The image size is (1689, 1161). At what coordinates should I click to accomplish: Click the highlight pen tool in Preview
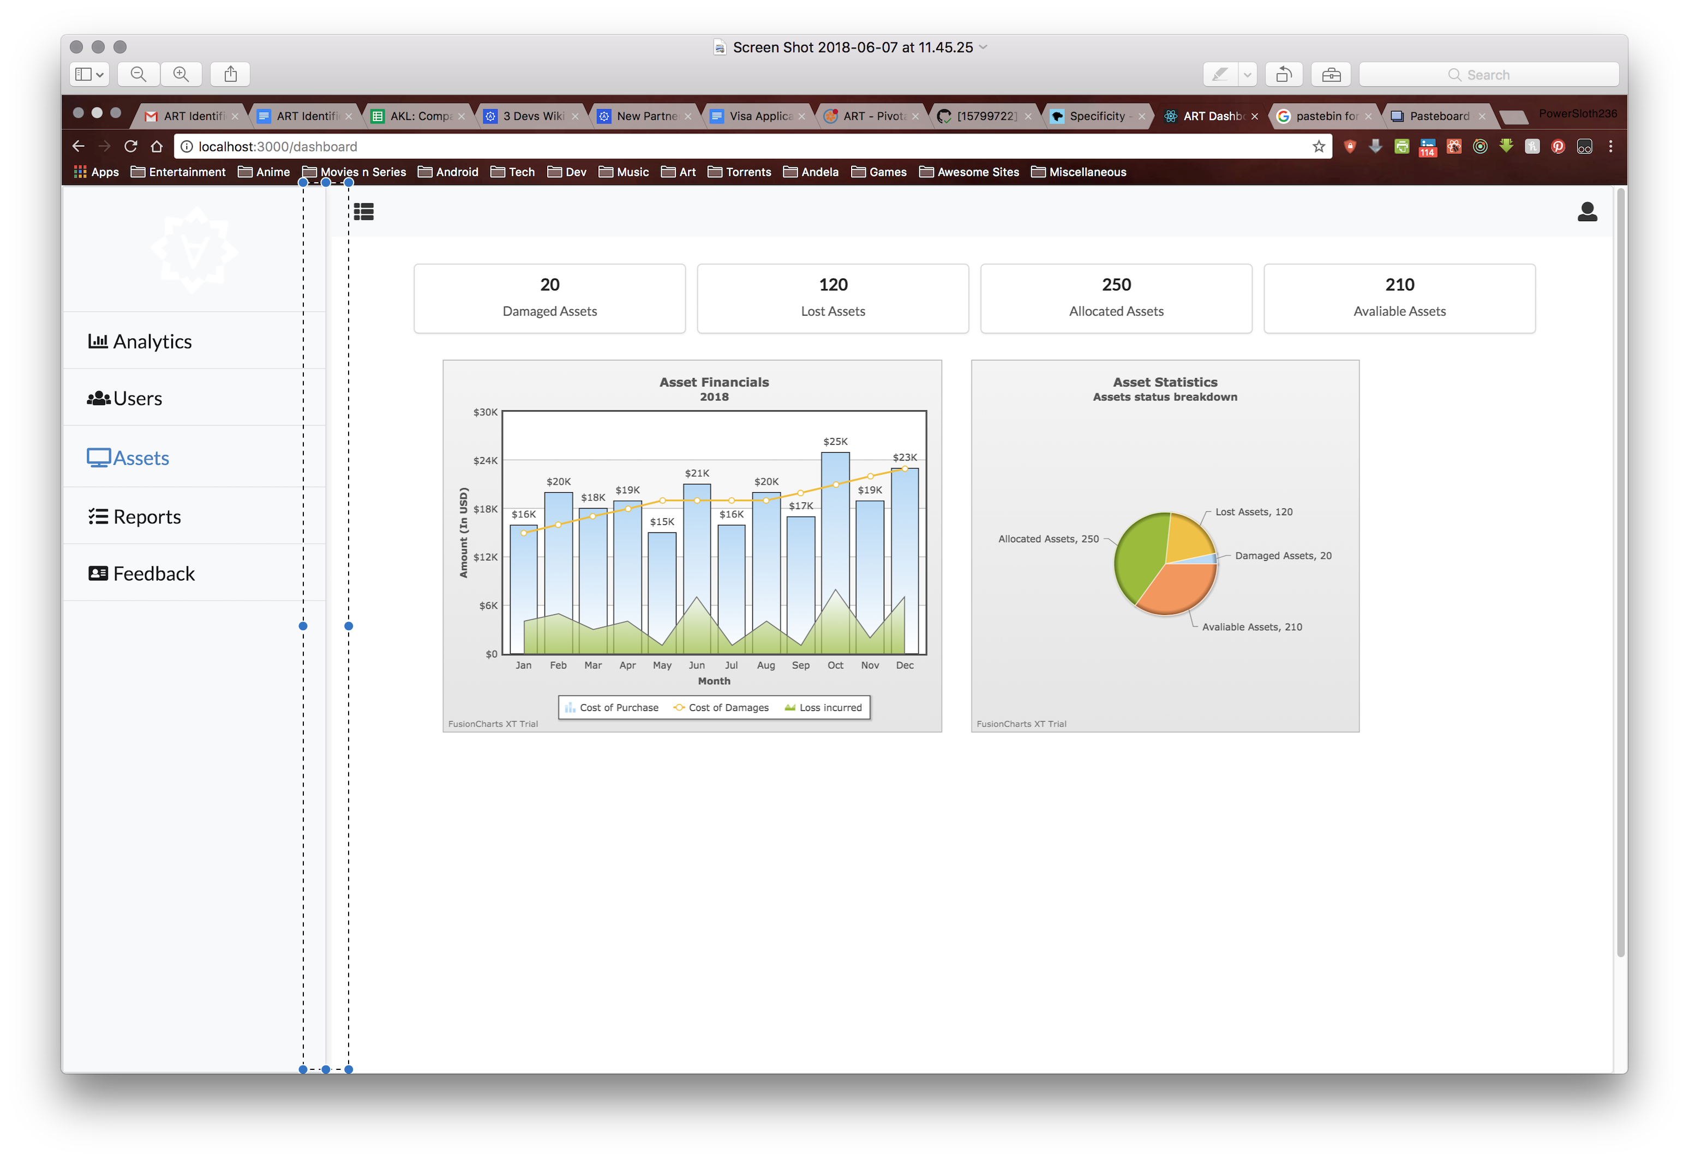coord(1220,74)
